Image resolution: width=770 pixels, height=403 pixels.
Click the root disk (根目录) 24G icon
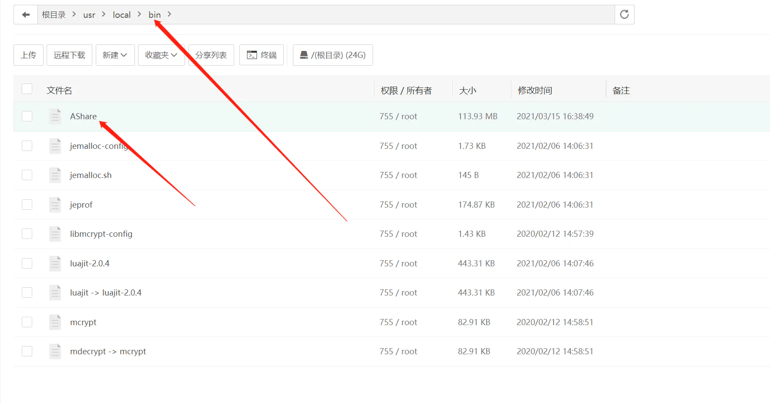click(304, 55)
